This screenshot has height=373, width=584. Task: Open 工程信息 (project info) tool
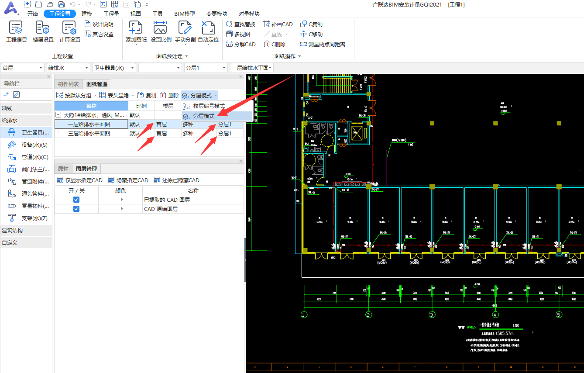(x=17, y=31)
